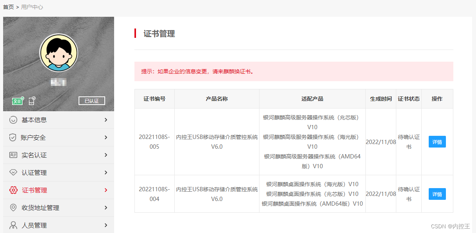Click the 适配产品 column header
The width and height of the screenshot is (476, 233).
pyautogui.click(x=312, y=99)
